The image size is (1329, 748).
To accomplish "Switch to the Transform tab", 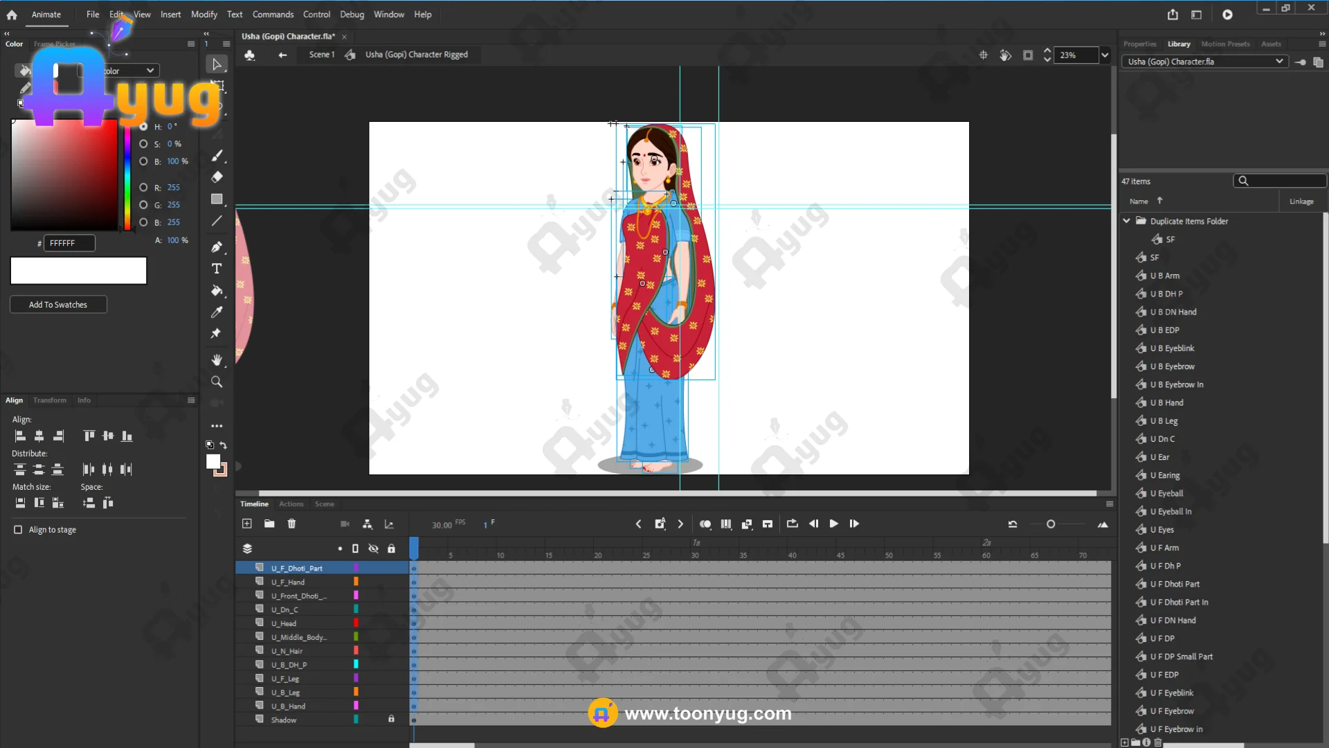I will (x=50, y=400).
